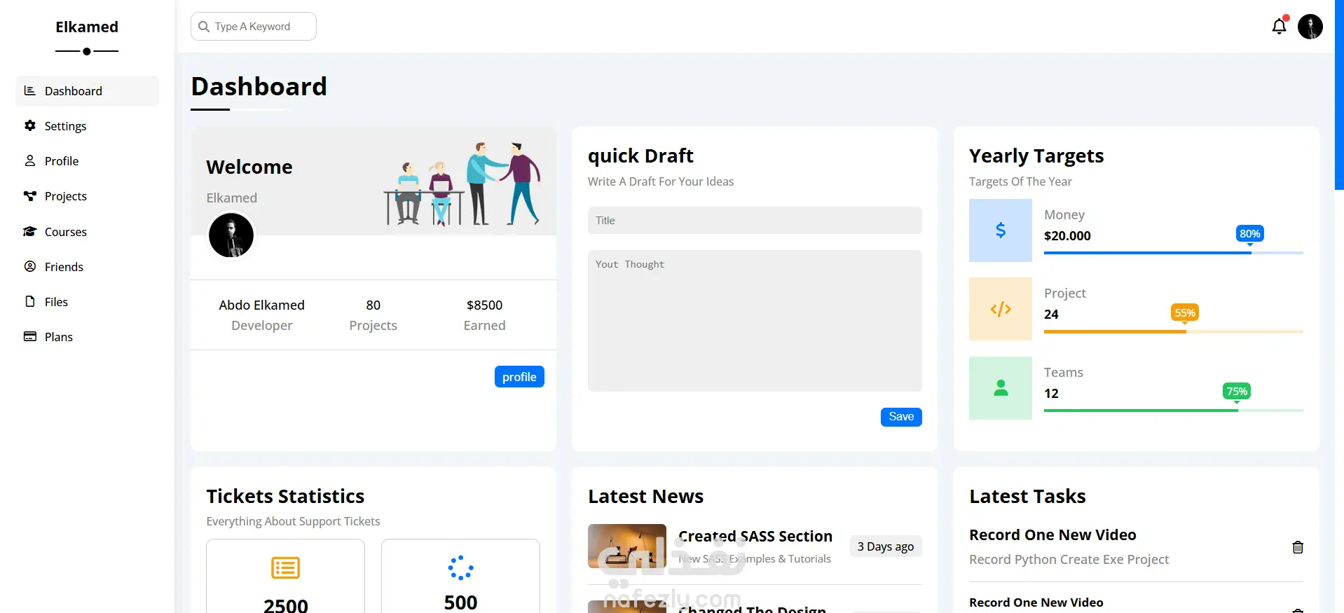Go to Settings in the sidebar
This screenshot has height=613, width=1344.
click(88, 126)
